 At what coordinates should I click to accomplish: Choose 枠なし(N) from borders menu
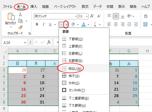pos(84,69)
